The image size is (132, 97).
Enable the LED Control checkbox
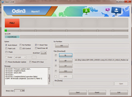21,48
